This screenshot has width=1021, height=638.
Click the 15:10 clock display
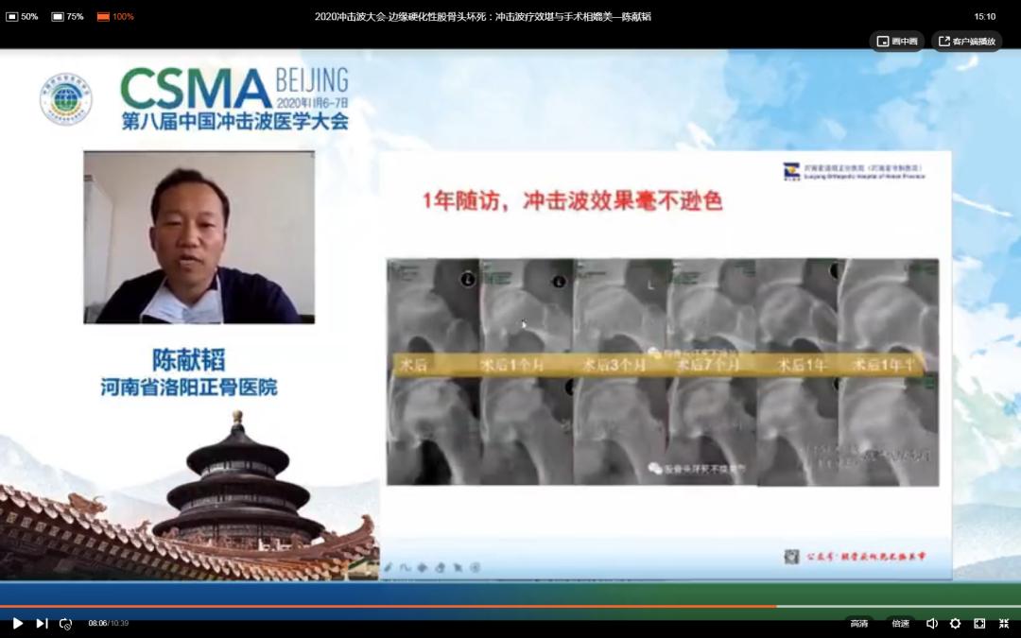pyautogui.click(x=983, y=16)
